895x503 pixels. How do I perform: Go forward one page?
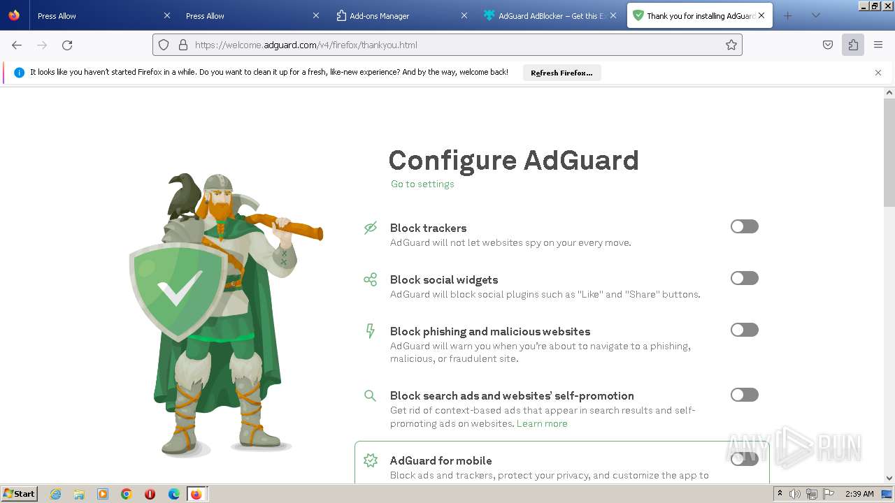[x=42, y=45]
